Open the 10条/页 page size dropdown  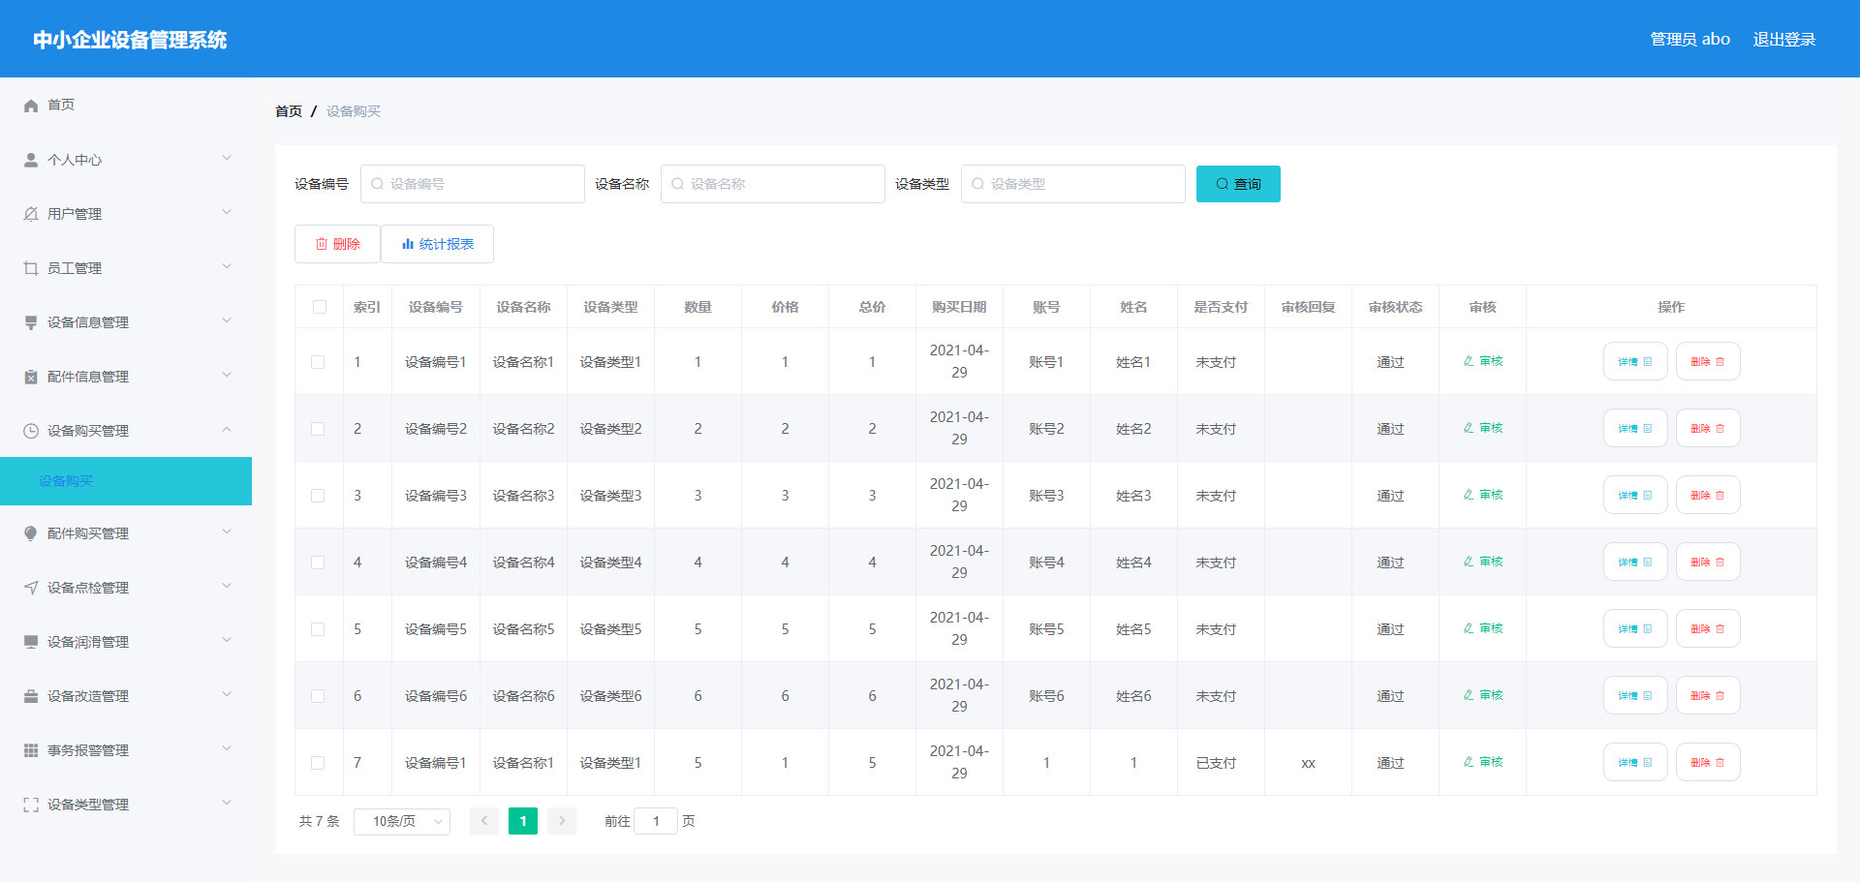402,821
